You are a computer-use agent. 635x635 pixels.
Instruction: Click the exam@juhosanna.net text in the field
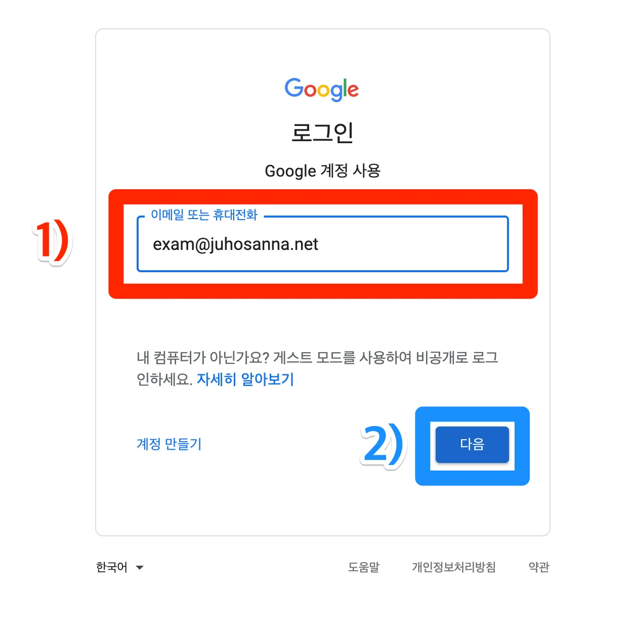236,244
